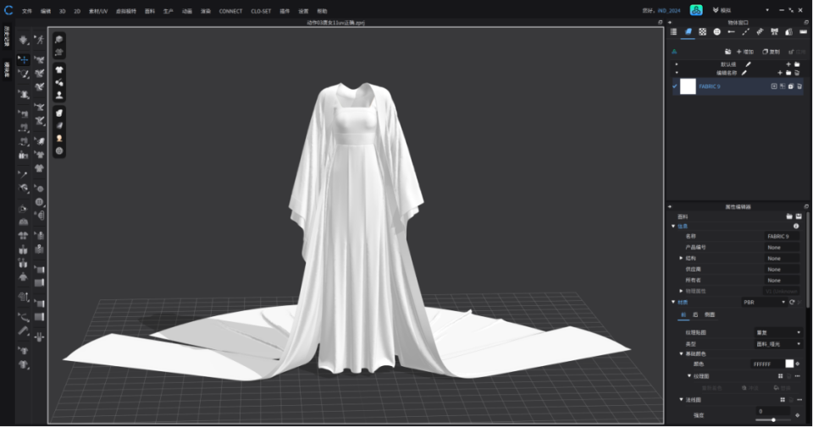Click the CLO cloud account icon in title bar
This screenshot has height=427, width=813.
click(x=696, y=10)
